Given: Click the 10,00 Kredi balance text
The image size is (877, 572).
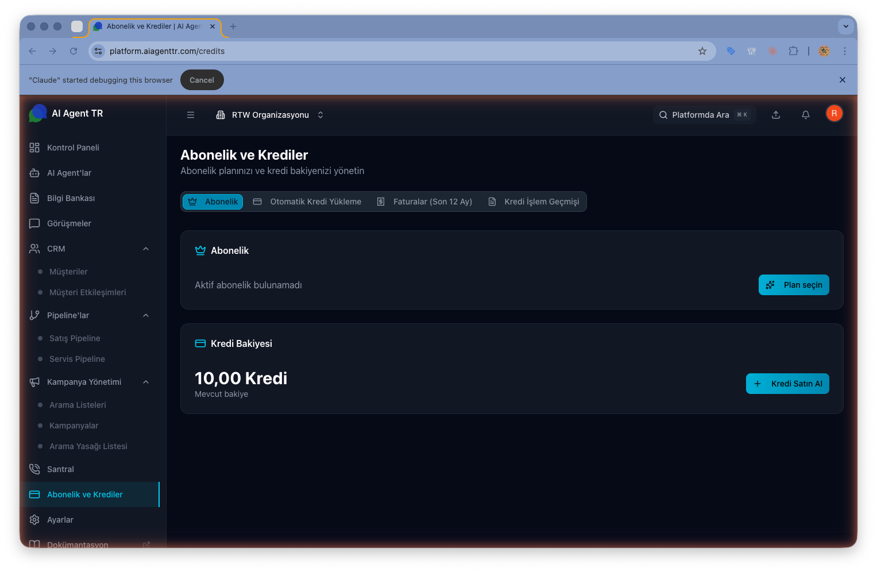Looking at the screenshot, I should point(241,378).
